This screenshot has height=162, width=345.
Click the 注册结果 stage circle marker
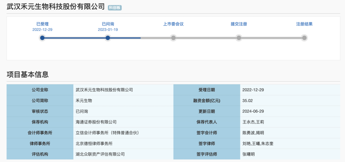[x=304, y=38]
